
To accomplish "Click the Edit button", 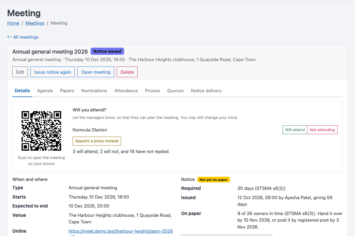I will click(20, 72).
